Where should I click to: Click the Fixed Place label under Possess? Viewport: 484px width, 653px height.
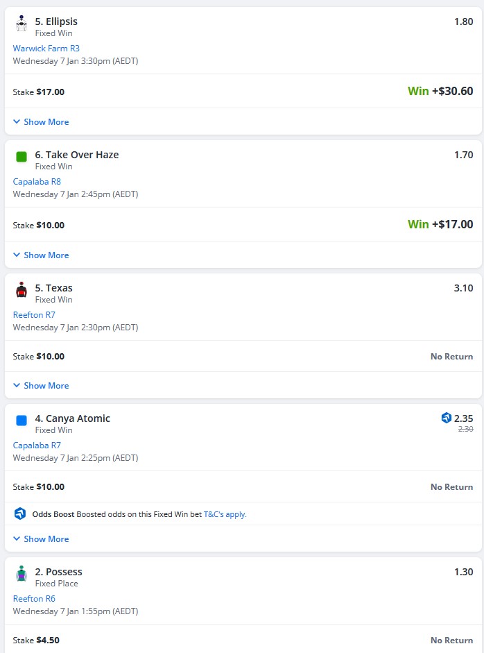[57, 584]
